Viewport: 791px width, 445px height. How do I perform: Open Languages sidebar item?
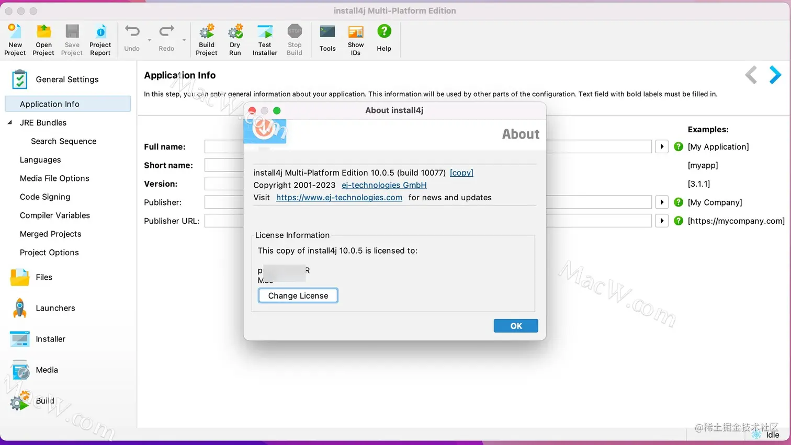click(40, 159)
